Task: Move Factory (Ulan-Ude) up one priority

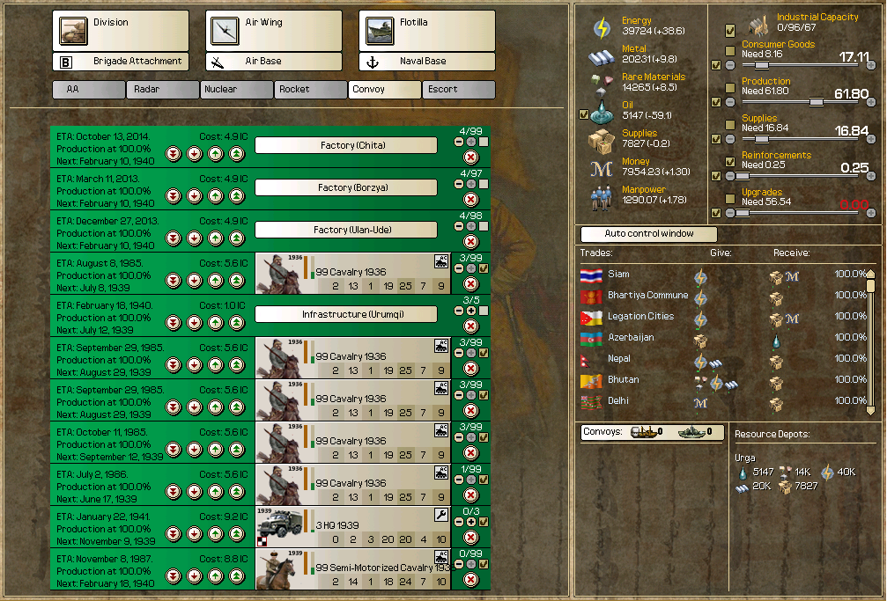Action: point(216,238)
